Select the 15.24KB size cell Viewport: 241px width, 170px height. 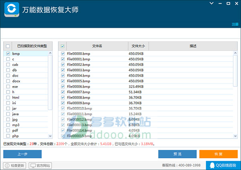(135, 114)
